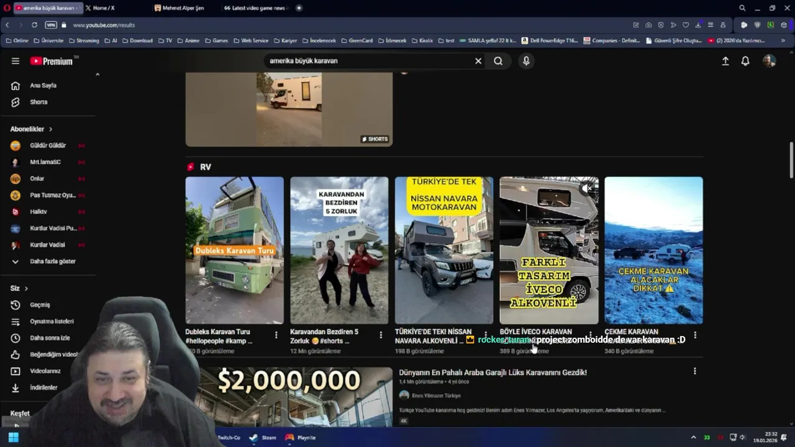Screen dimensions: 795x447
Task: Take a snapshot with camera icon
Action: [x=648, y=25]
